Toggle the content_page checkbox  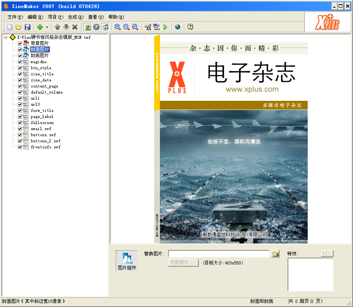(20, 86)
